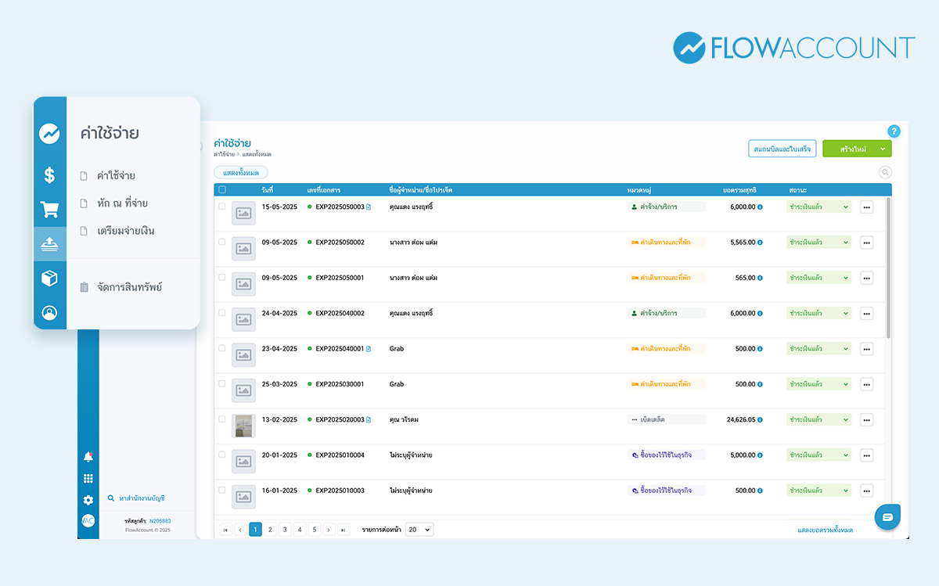Image resolution: width=939 pixels, height=586 pixels.
Task: Expand the status dropdown for EXP2025050002
Action: (x=818, y=243)
